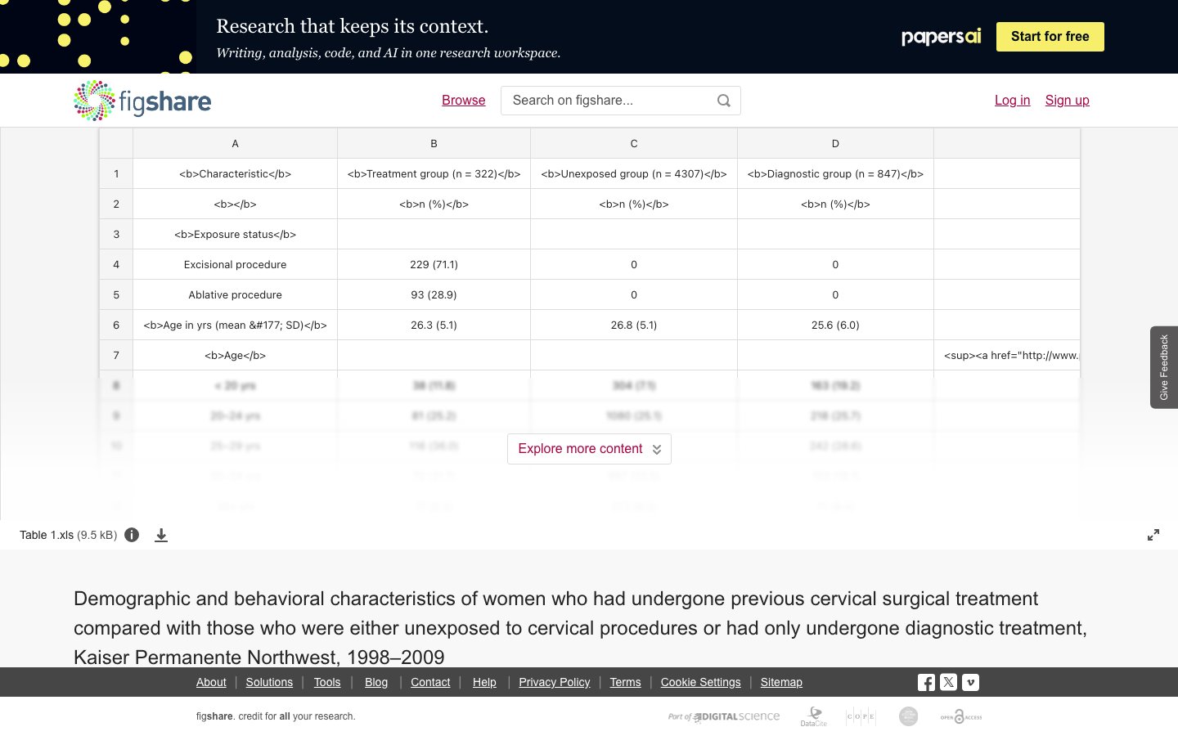The height and width of the screenshot is (736, 1178).
Task: Open the Solutions footer link
Action: coord(269,682)
